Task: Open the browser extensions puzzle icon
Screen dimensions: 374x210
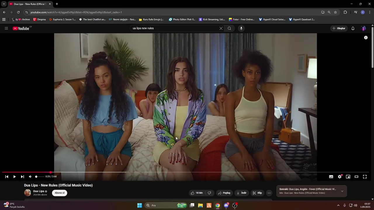Action: click(345, 12)
